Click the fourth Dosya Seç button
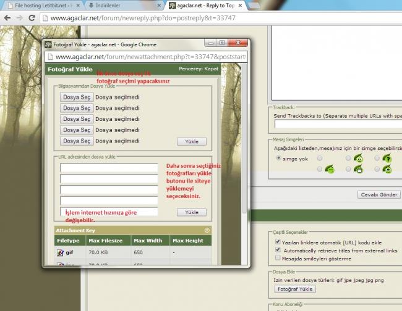 click(77, 130)
